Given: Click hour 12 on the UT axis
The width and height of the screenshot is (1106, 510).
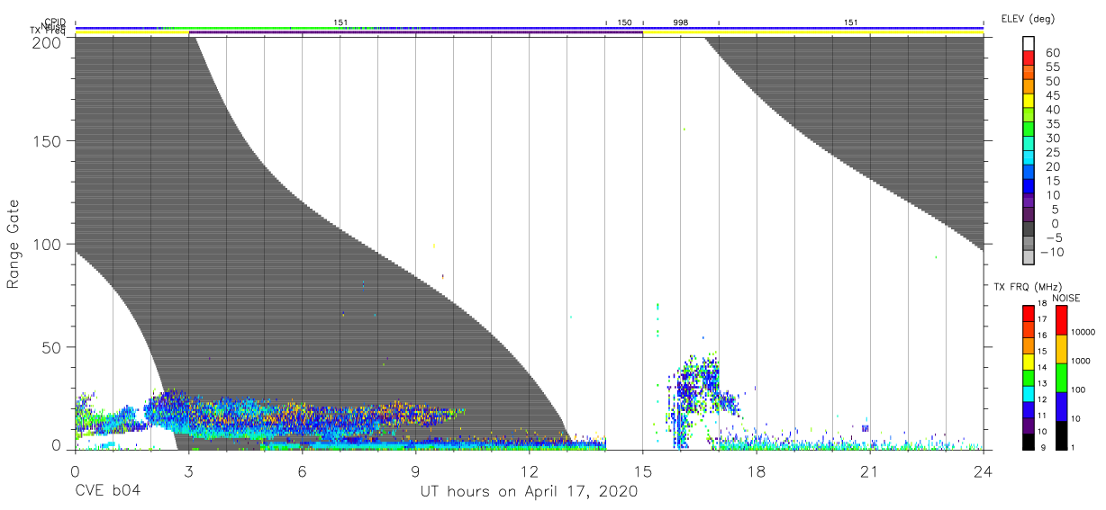Looking at the screenshot, I should (529, 471).
